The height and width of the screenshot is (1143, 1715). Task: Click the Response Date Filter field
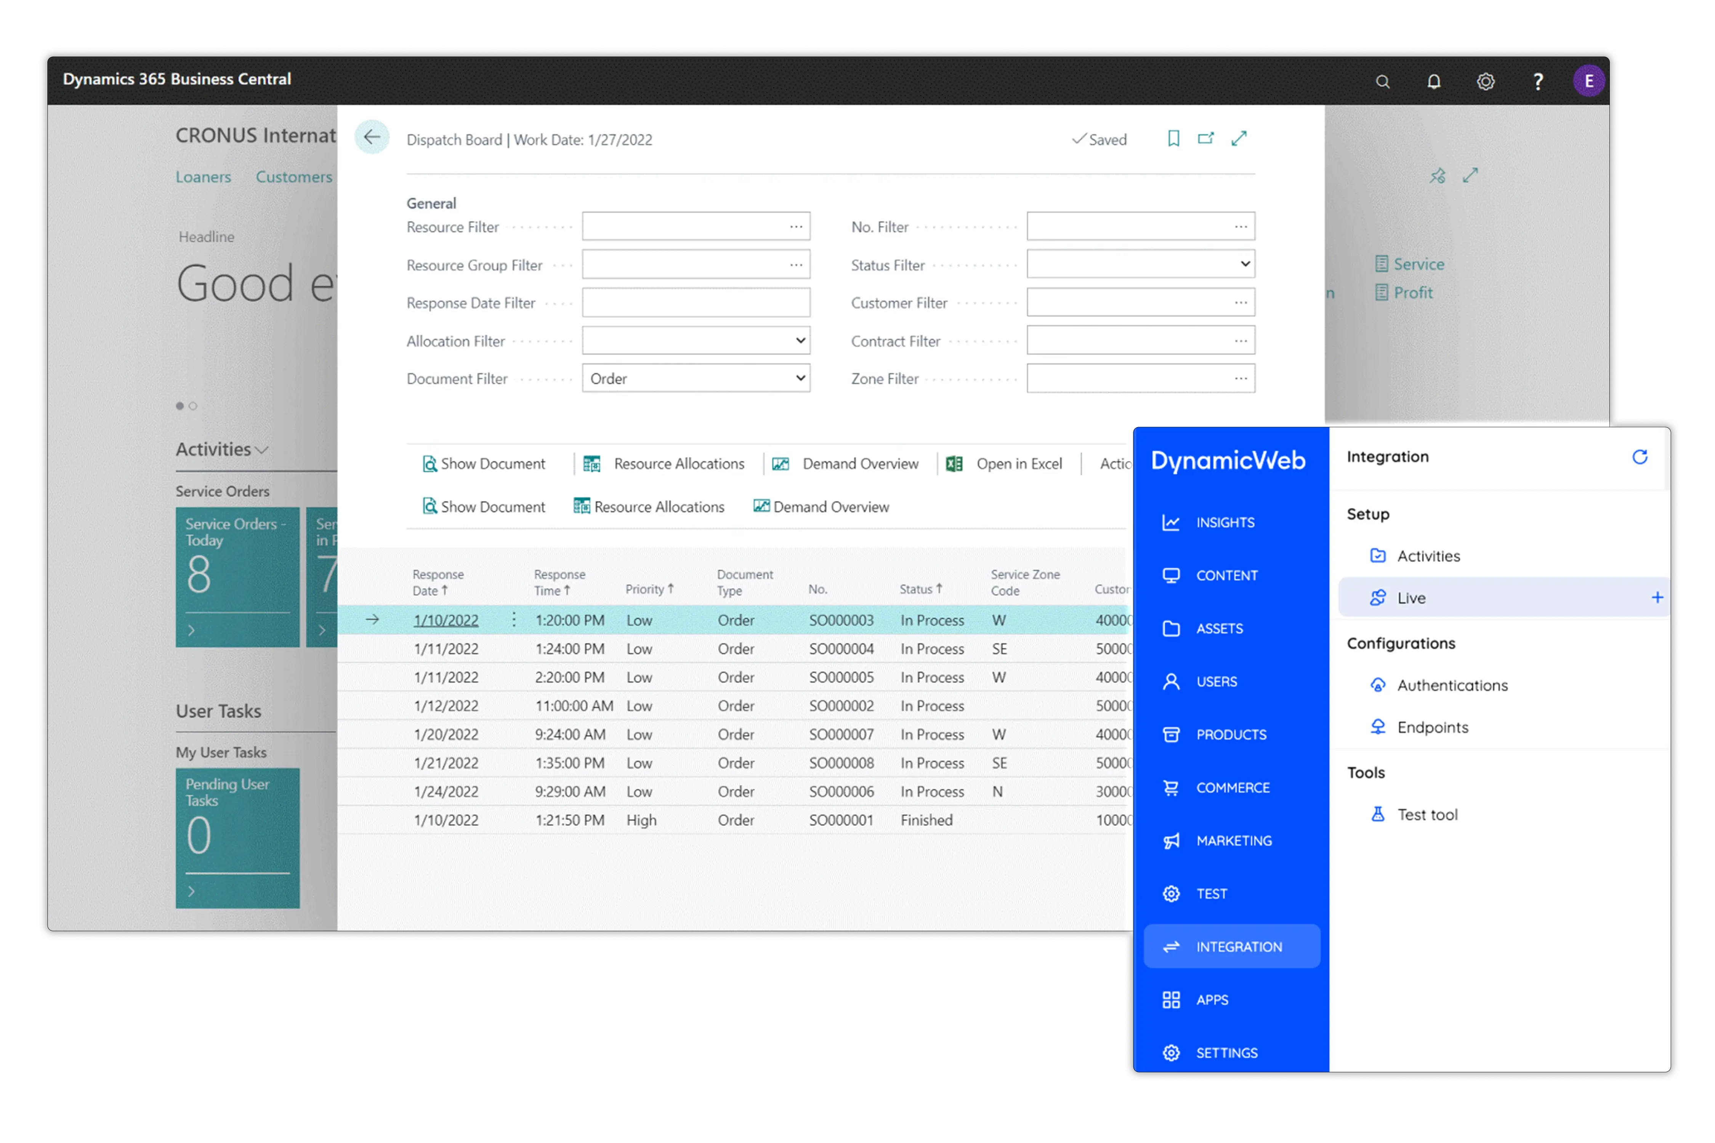696,303
